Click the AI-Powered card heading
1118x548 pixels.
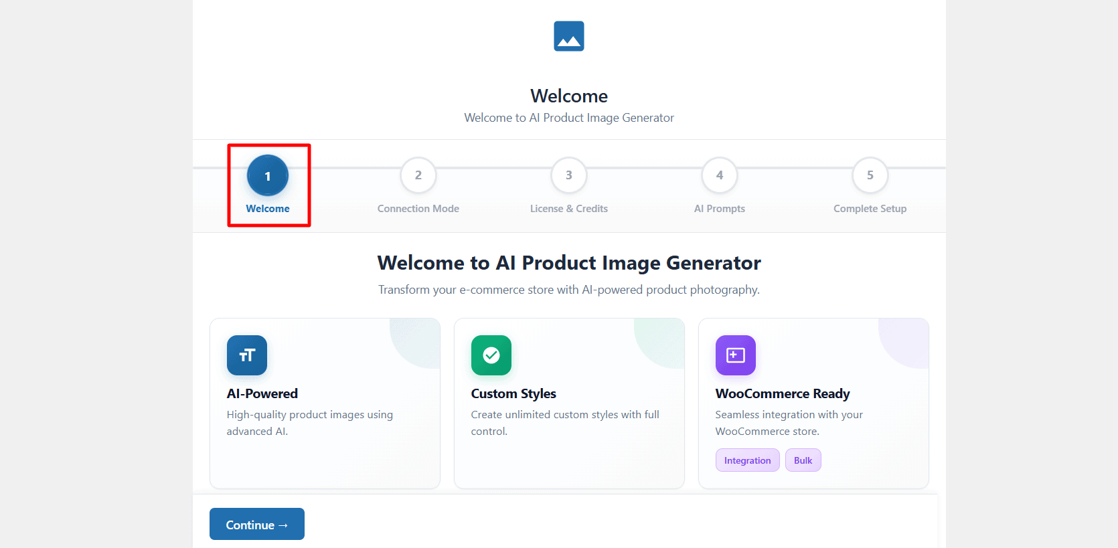click(x=262, y=393)
